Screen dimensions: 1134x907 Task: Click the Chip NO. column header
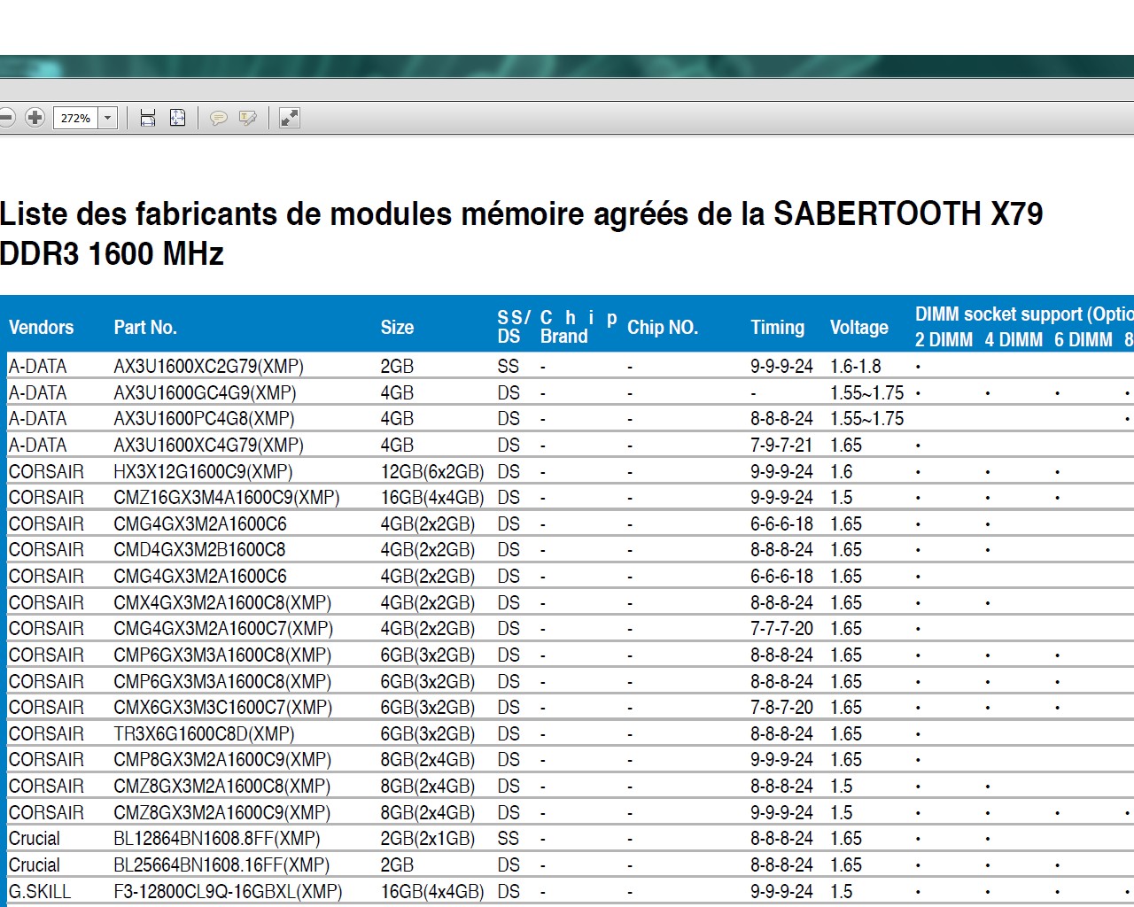[663, 327]
